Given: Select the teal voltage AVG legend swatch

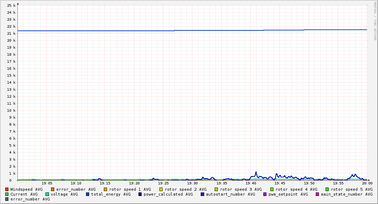Looking at the screenshot, I should [47, 194].
